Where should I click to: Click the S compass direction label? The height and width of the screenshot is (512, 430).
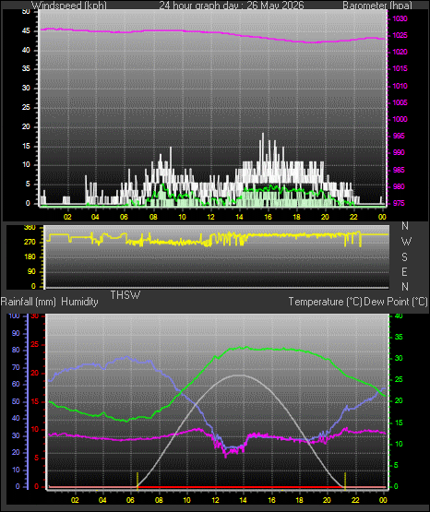click(x=404, y=257)
